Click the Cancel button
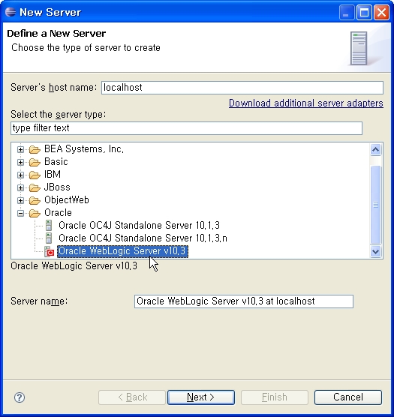 pyautogui.click(x=348, y=397)
